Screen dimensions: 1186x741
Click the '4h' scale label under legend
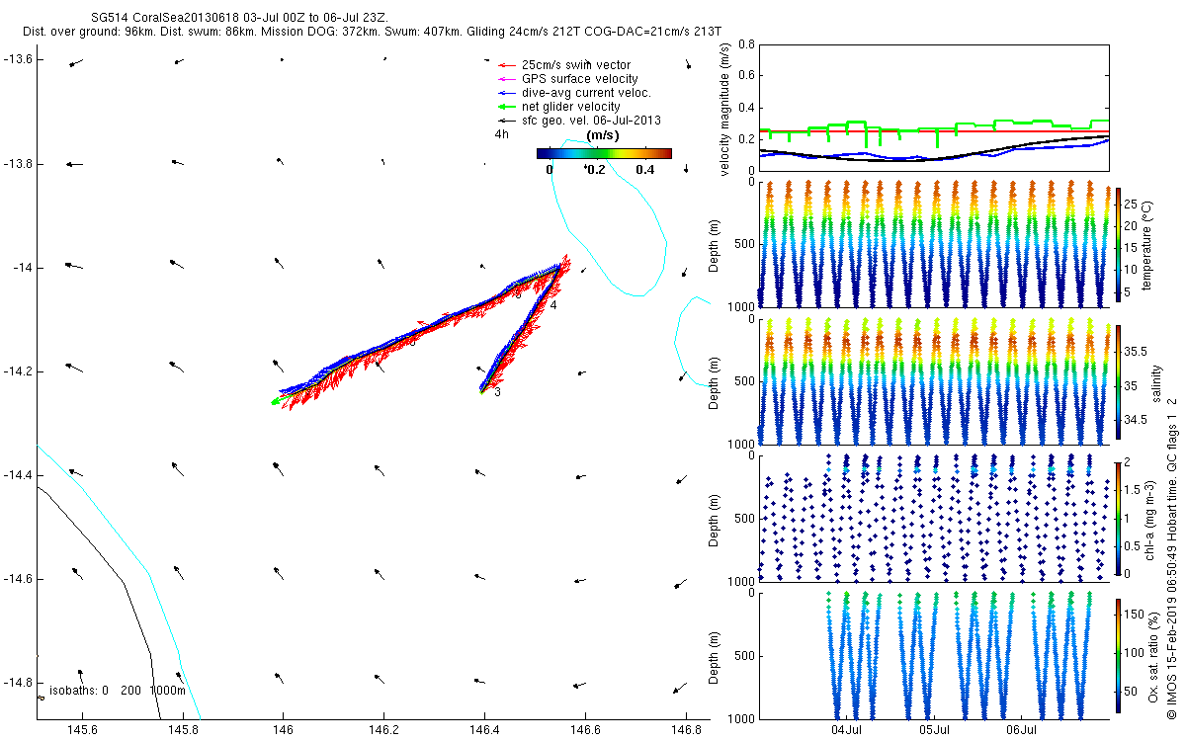click(x=502, y=133)
